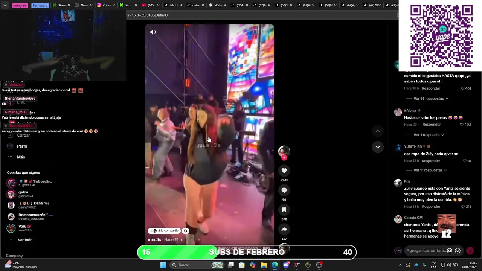Open File Explorer from taskbar
This screenshot has width=482, height=271.
pyautogui.click(x=264, y=265)
